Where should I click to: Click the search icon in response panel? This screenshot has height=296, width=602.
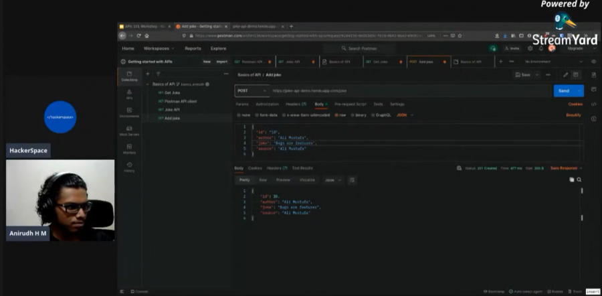[579, 180]
